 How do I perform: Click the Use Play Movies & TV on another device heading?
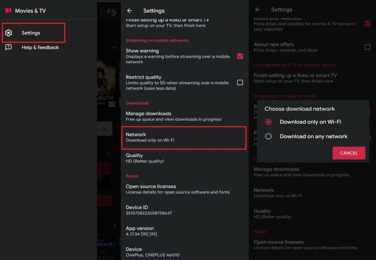click(294, 65)
